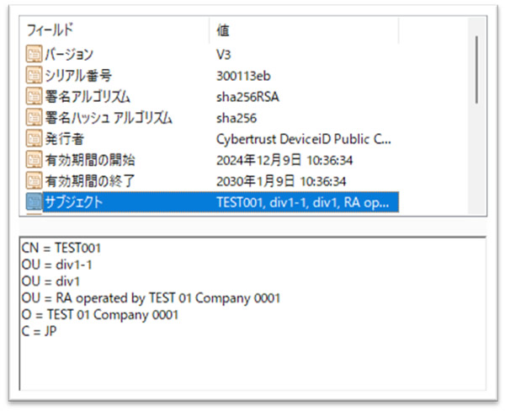The width and height of the screenshot is (505, 412).
Task: Click the highlighted サブジェクト row icon
Action: 34,201
